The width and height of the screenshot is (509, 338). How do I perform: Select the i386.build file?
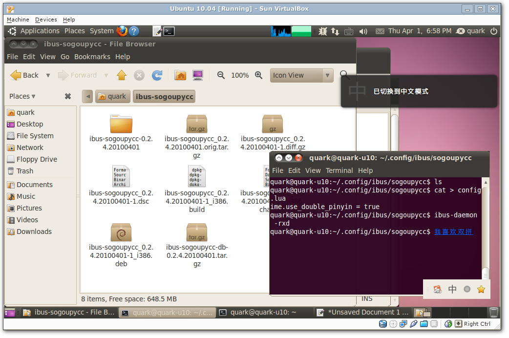(x=197, y=190)
